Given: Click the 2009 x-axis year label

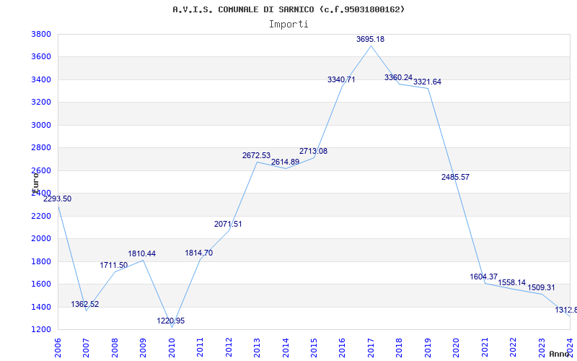Looking at the screenshot, I should pyautogui.click(x=143, y=348).
